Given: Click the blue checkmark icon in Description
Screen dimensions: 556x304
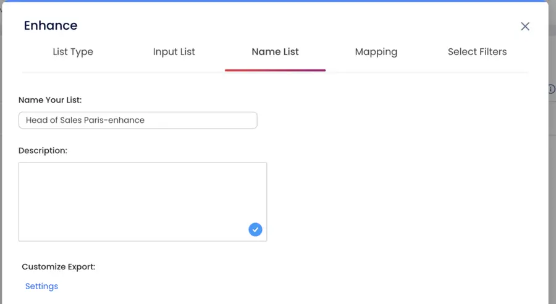Looking at the screenshot, I should [255, 229].
